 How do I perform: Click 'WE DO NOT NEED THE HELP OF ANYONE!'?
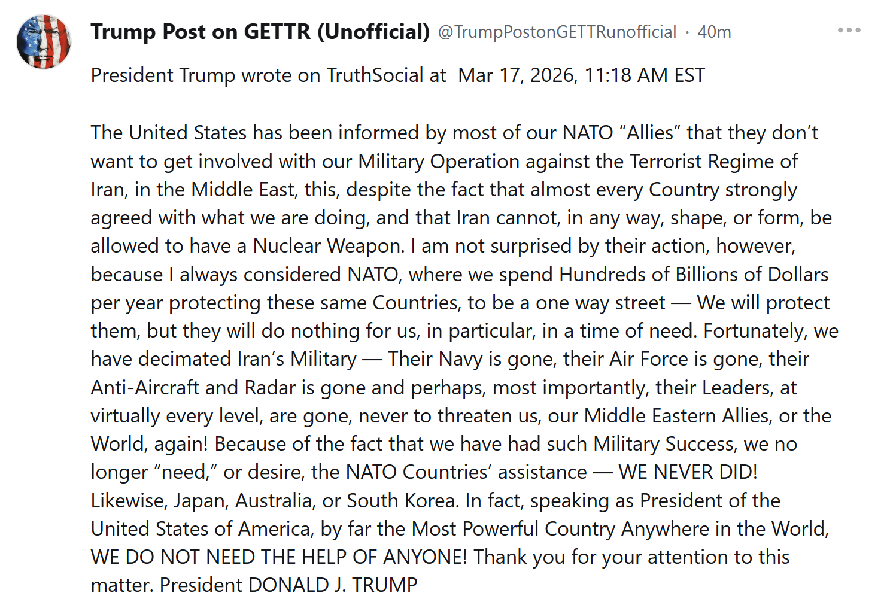(278, 557)
